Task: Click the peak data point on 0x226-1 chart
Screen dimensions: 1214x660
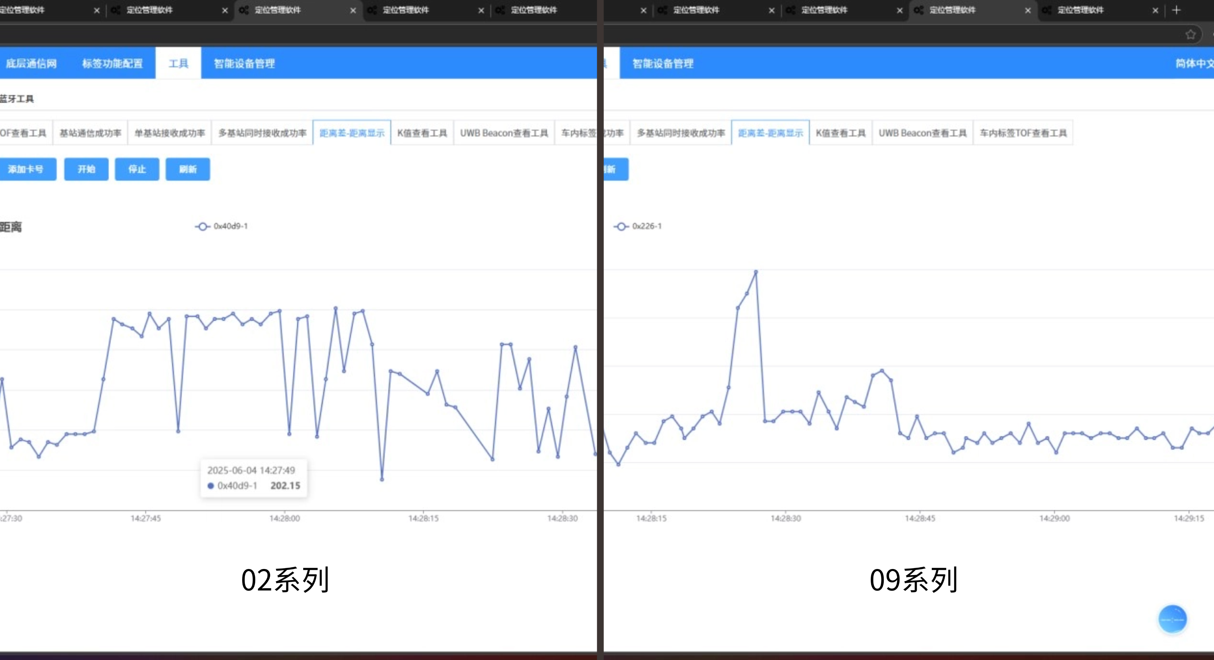Action: (755, 272)
